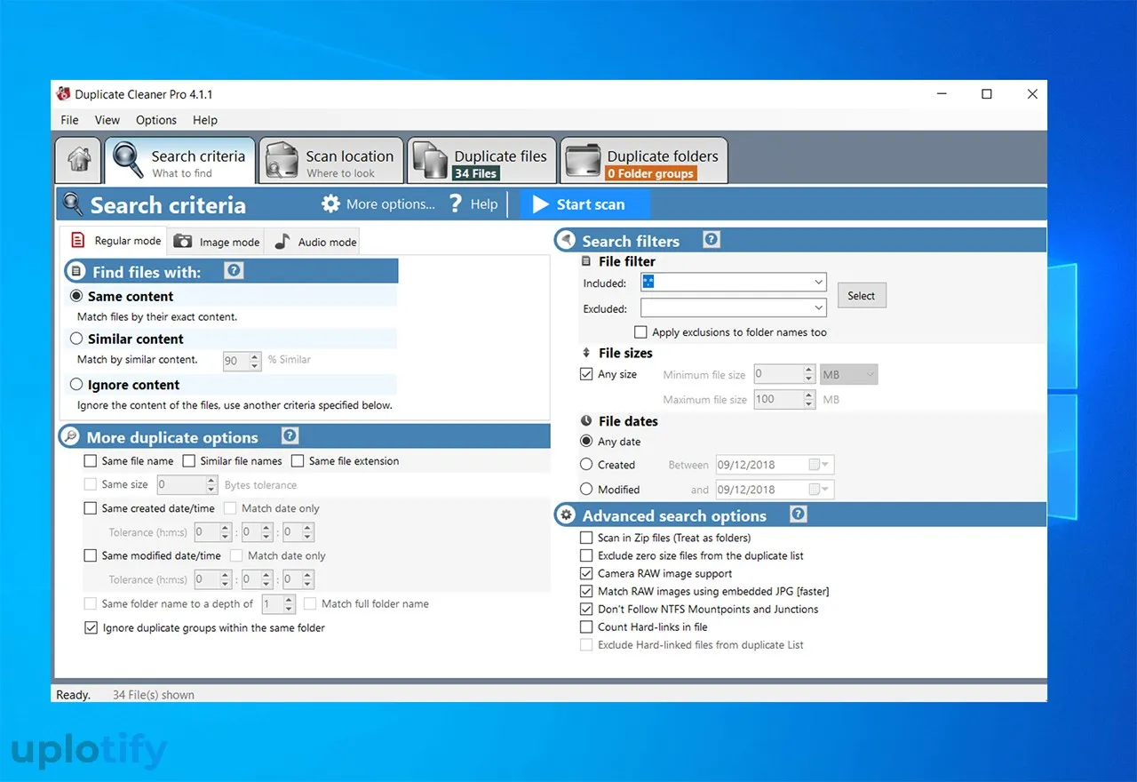Click the File sizes arrows icon
Screen dimensions: 1137x782
pyautogui.click(x=586, y=353)
